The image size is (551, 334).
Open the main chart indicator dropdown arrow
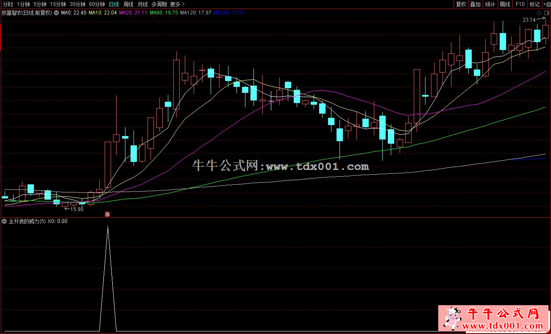(56, 13)
